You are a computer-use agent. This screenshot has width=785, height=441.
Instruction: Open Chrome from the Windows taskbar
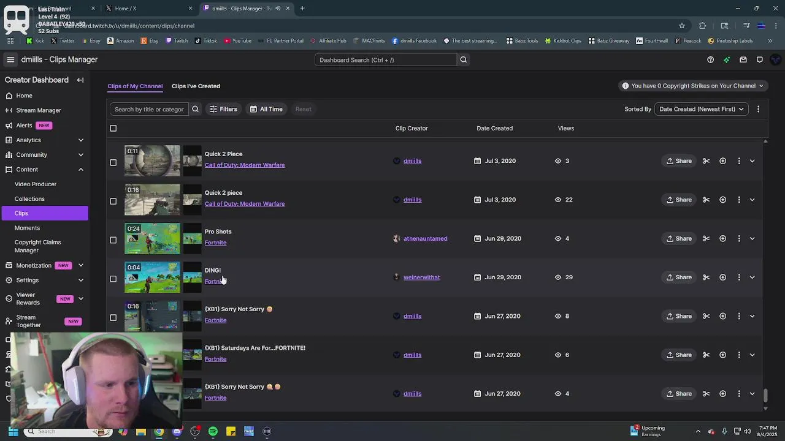(x=159, y=431)
